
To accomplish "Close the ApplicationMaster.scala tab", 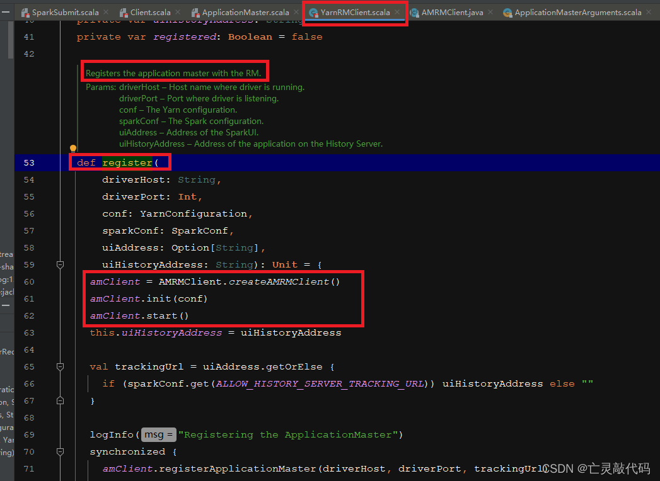I will tap(296, 12).
